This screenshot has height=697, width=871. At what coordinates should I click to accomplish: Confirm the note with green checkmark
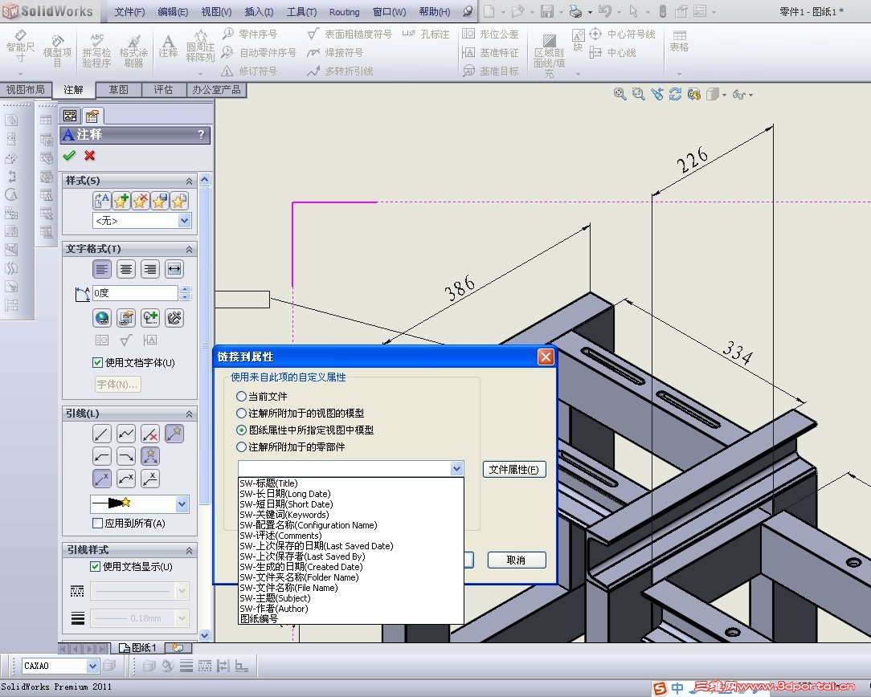[x=69, y=156]
